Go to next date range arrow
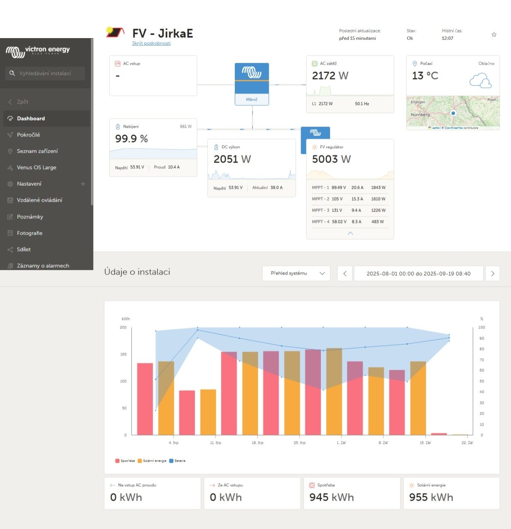This screenshot has height=529, width=511. point(492,273)
